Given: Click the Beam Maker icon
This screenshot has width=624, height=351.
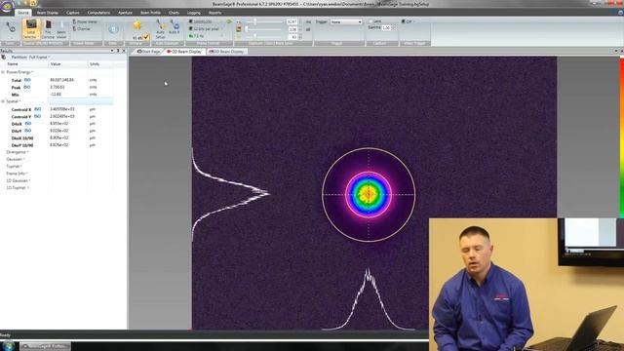Looking at the screenshot, I should [x=61, y=28].
